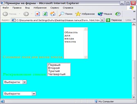Open the first short Выберите dropdown
137x104 pixels.
(25, 82)
